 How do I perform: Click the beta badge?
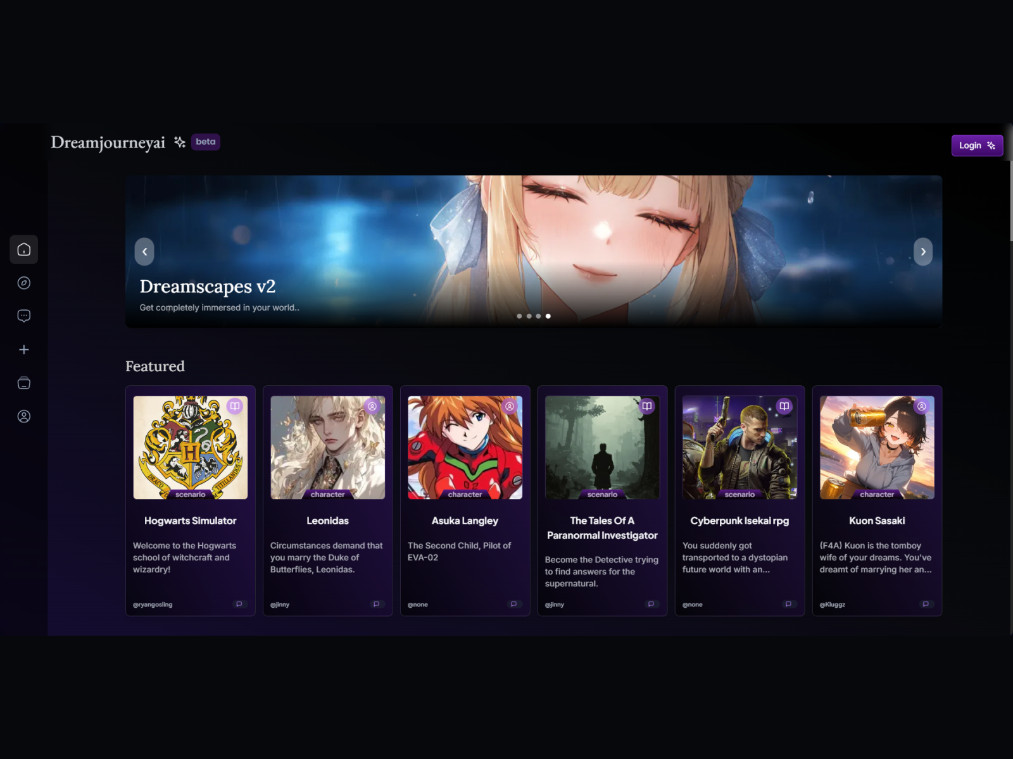click(x=206, y=142)
